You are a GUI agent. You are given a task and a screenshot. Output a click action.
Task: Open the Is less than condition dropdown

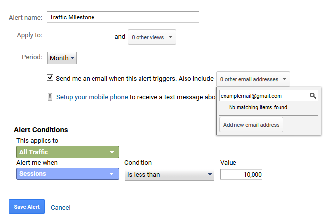pos(169,175)
